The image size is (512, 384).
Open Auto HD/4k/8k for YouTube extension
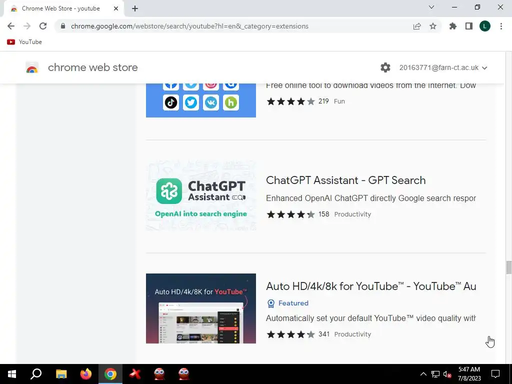tap(371, 286)
